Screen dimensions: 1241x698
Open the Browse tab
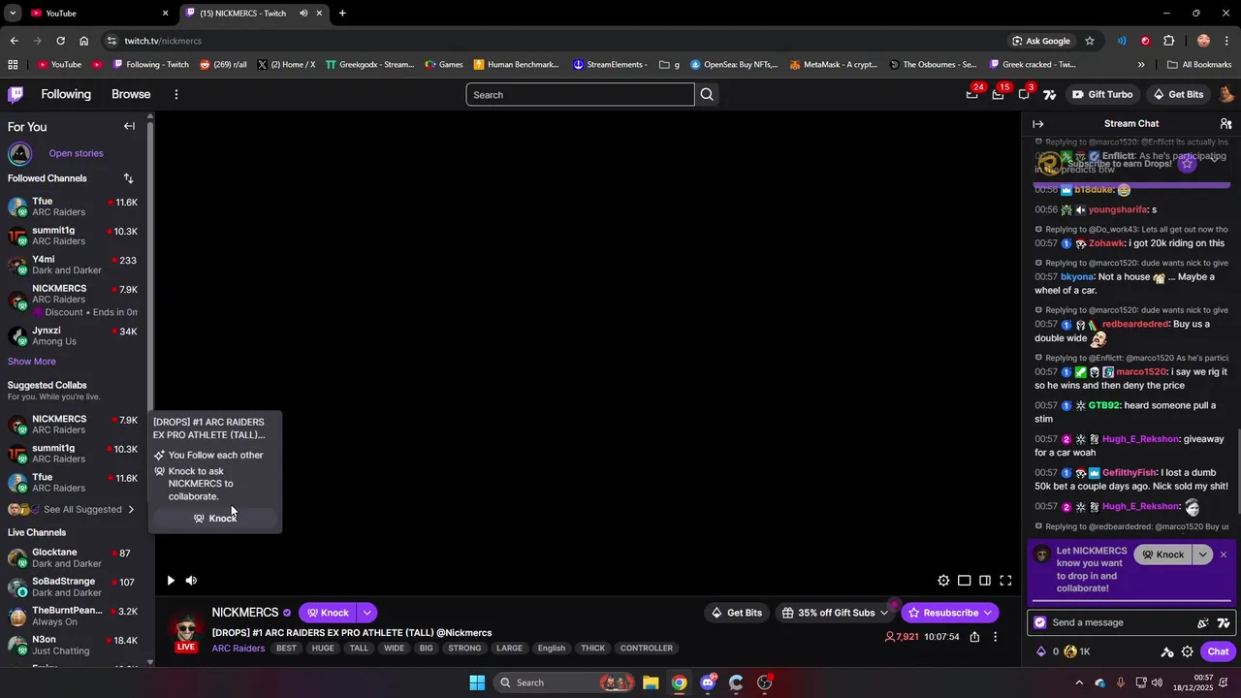coord(131,94)
